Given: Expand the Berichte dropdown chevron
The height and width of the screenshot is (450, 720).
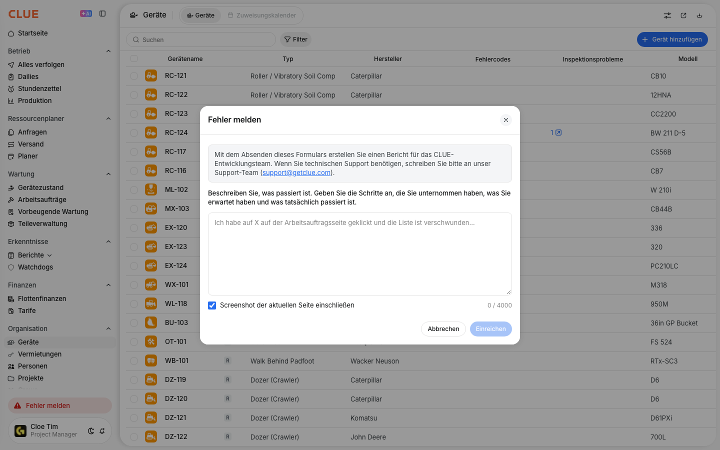Looking at the screenshot, I should (x=49, y=255).
